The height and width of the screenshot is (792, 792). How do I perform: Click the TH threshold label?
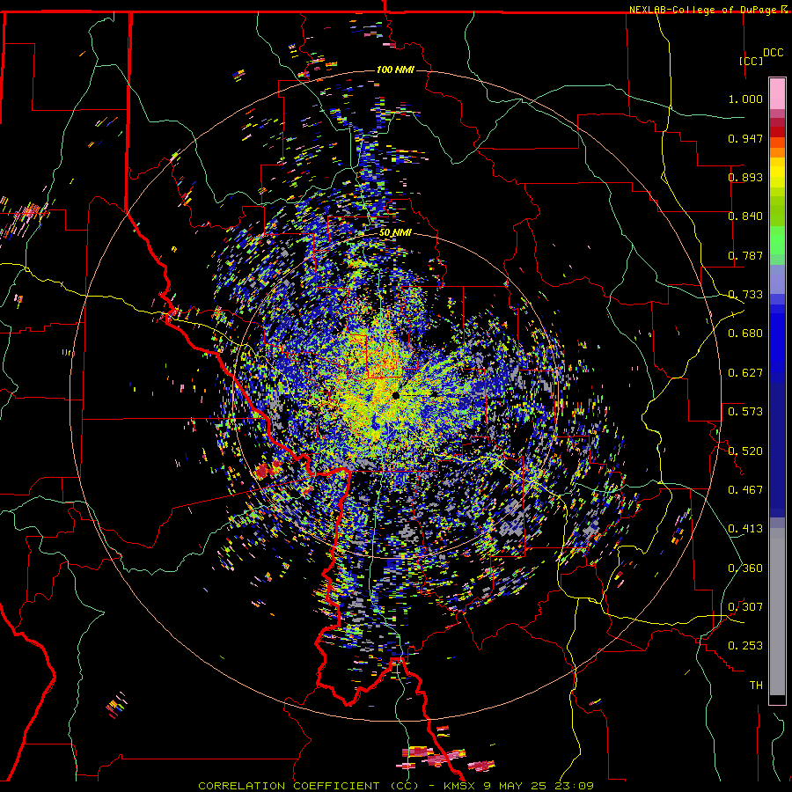coord(756,686)
